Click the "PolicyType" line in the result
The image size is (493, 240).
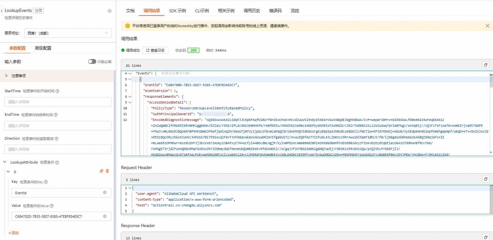[x=203, y=108]
